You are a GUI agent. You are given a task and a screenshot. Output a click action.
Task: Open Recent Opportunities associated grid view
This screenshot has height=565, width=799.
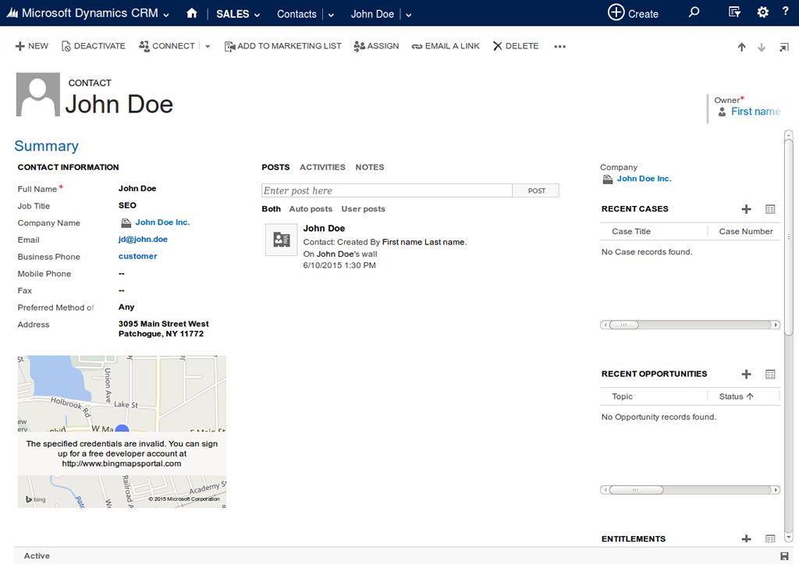(x=770, y=374)
